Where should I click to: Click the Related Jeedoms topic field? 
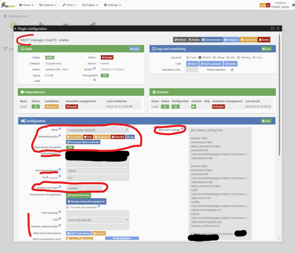[x=97, y=227]
